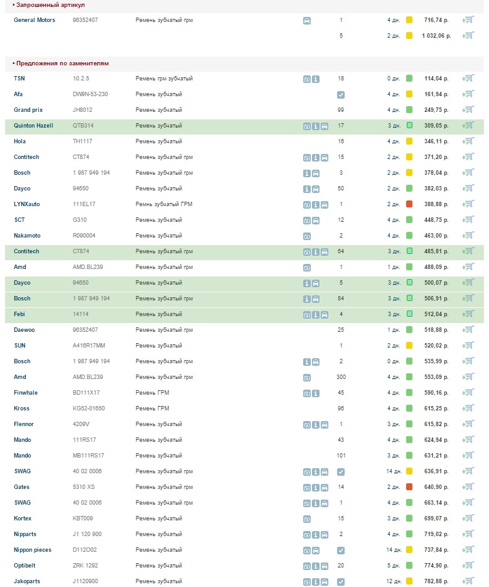Add TSN 114,04 р. belt to cart
Image resolution: width=489 pixels, height=587 pixels.
468,78
